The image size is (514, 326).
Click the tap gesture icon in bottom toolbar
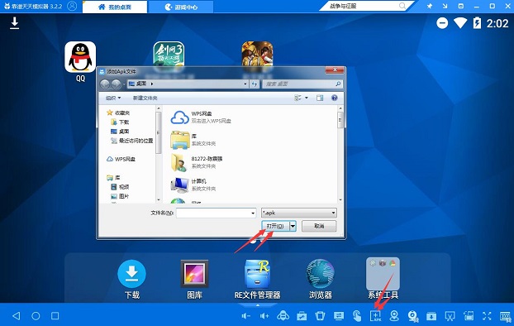pos(357,316)
